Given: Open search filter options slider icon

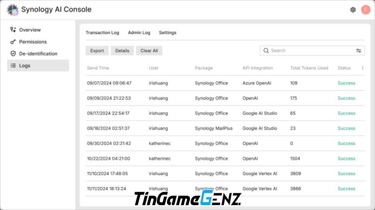Looking at the screenshot, I should [359, 51].
